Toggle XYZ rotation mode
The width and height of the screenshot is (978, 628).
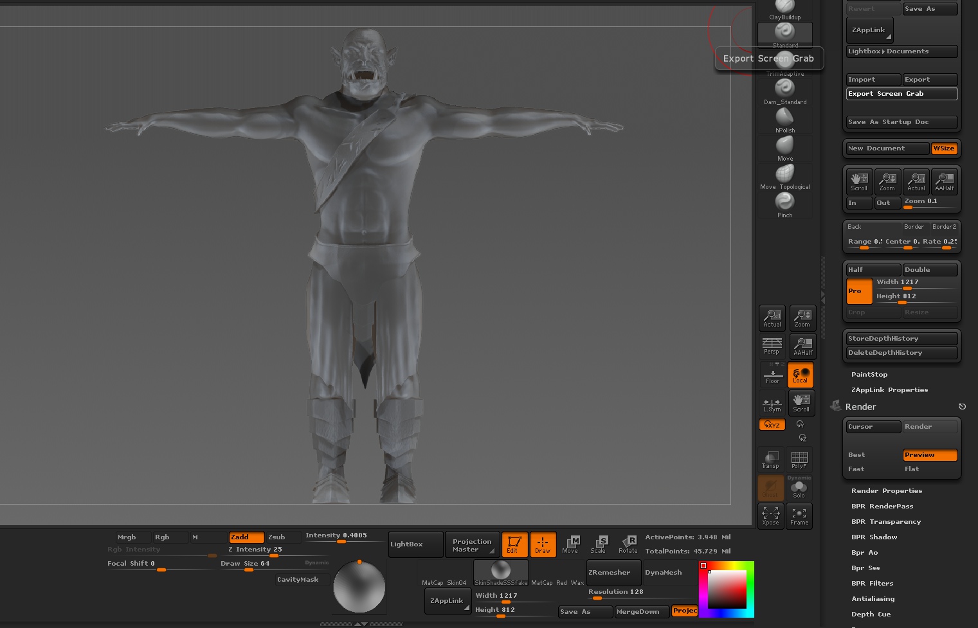(772, 424)
